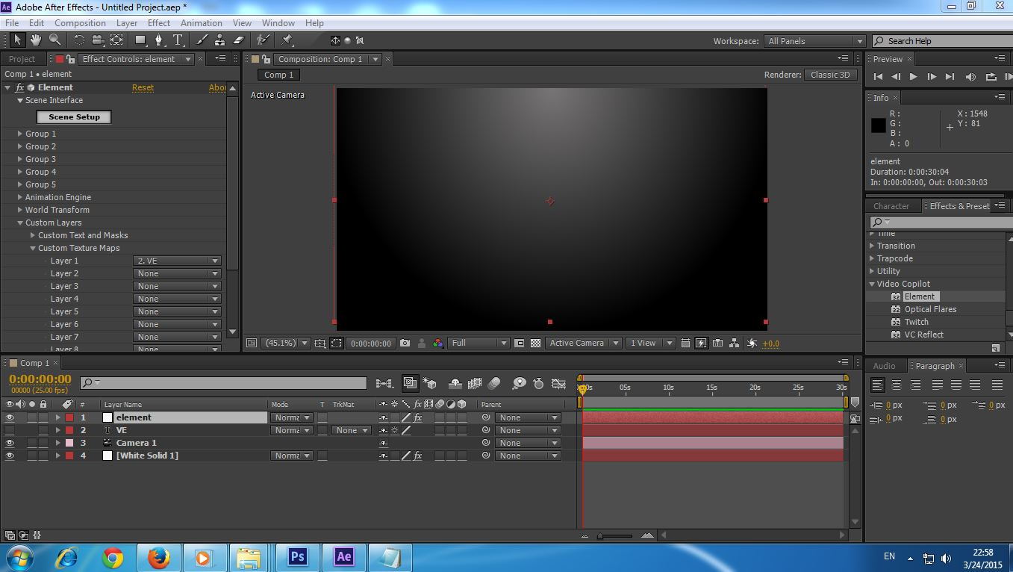Click the Comp 1 breadcrumb button
The height and width of the screenshot is (572, 1013).
coord(279,75)
